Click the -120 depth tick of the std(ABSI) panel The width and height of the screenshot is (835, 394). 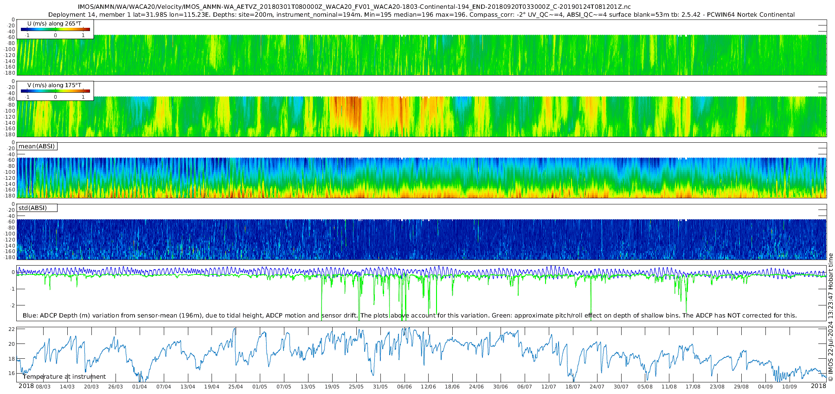coord(10,240)
